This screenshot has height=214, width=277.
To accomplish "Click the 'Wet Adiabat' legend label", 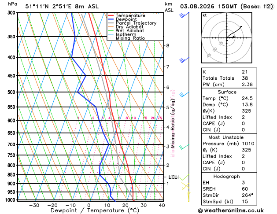I will click(130, 30).
